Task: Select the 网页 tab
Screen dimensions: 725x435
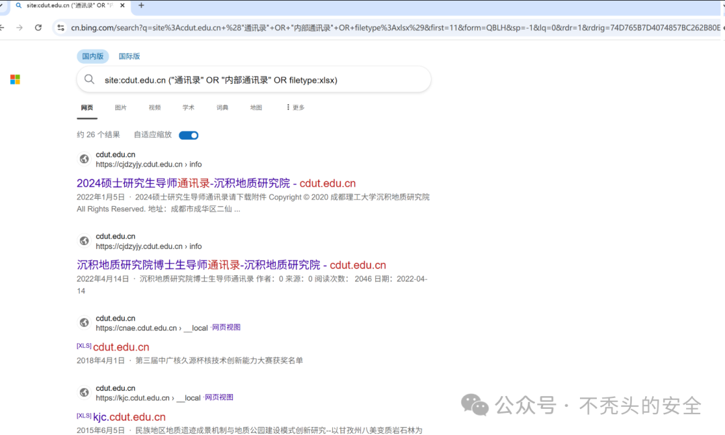Action: (87, 107)
